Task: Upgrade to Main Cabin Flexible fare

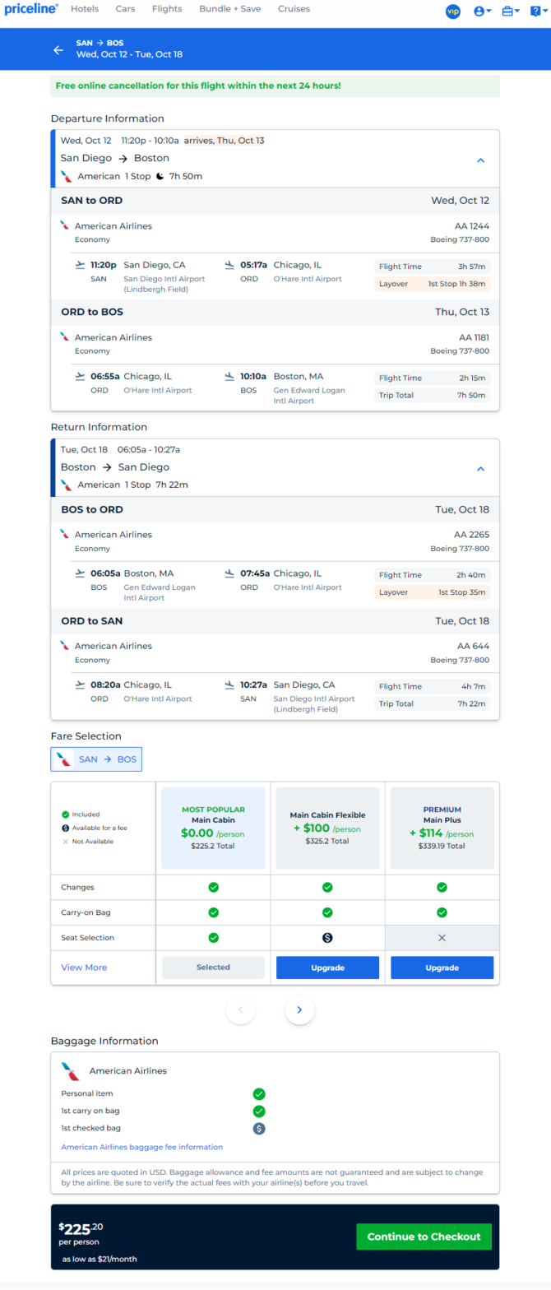Action: (327, 967)
